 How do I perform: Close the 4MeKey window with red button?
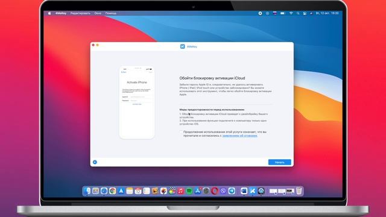click(93, 45)
